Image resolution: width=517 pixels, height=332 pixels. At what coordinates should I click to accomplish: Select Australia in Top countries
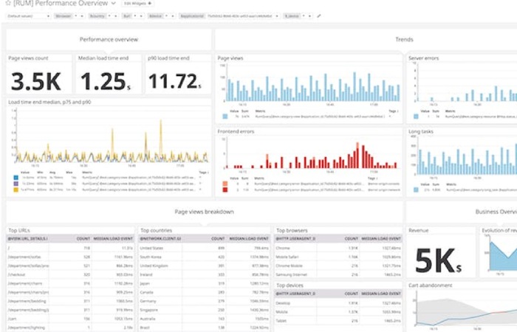[204, 319]
